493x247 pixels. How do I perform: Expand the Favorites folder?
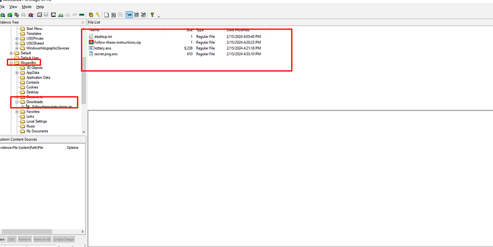17,111
